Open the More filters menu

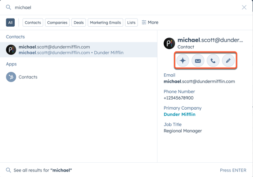coord(150,22)
